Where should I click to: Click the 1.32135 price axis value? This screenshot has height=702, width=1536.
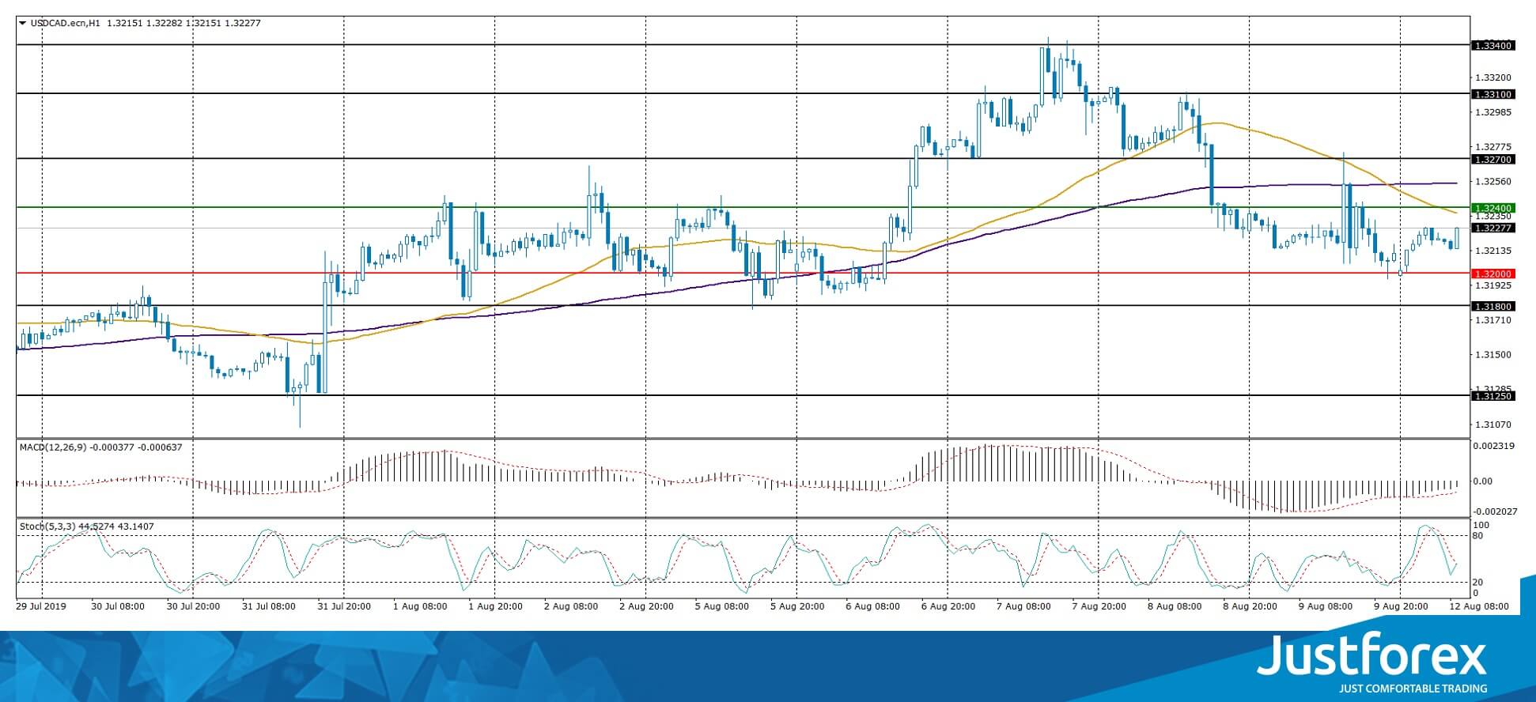1492,251
